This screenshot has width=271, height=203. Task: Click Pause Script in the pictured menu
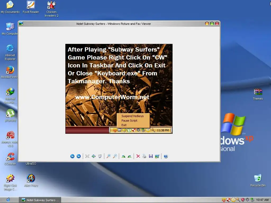[x=129, y=121]
